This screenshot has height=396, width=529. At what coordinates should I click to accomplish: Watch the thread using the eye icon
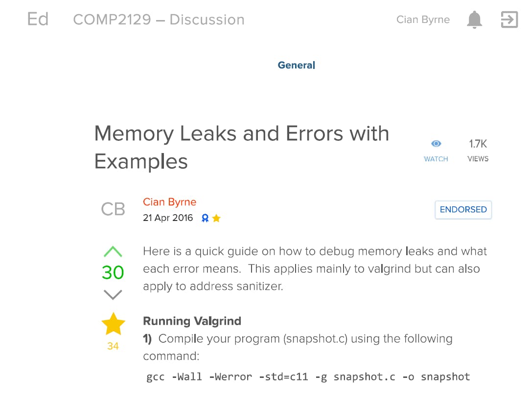point(436,143)
